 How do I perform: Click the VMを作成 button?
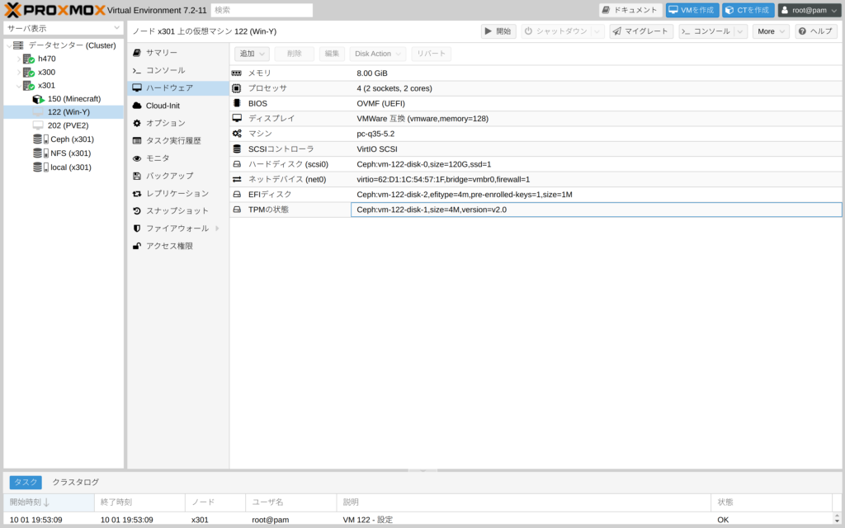(692, 10)
